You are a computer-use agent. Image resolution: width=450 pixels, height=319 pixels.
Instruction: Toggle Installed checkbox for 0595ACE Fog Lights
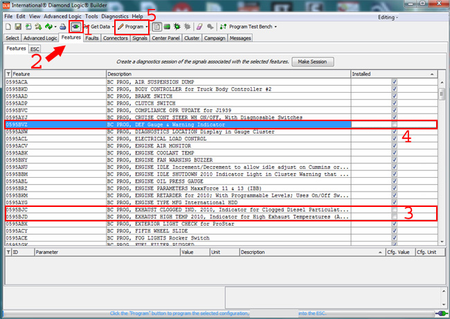(x=395, y=238)
